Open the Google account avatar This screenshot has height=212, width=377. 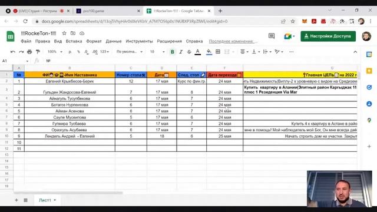[366, 36]
